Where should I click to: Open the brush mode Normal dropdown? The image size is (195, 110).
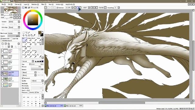coord(28,61)
